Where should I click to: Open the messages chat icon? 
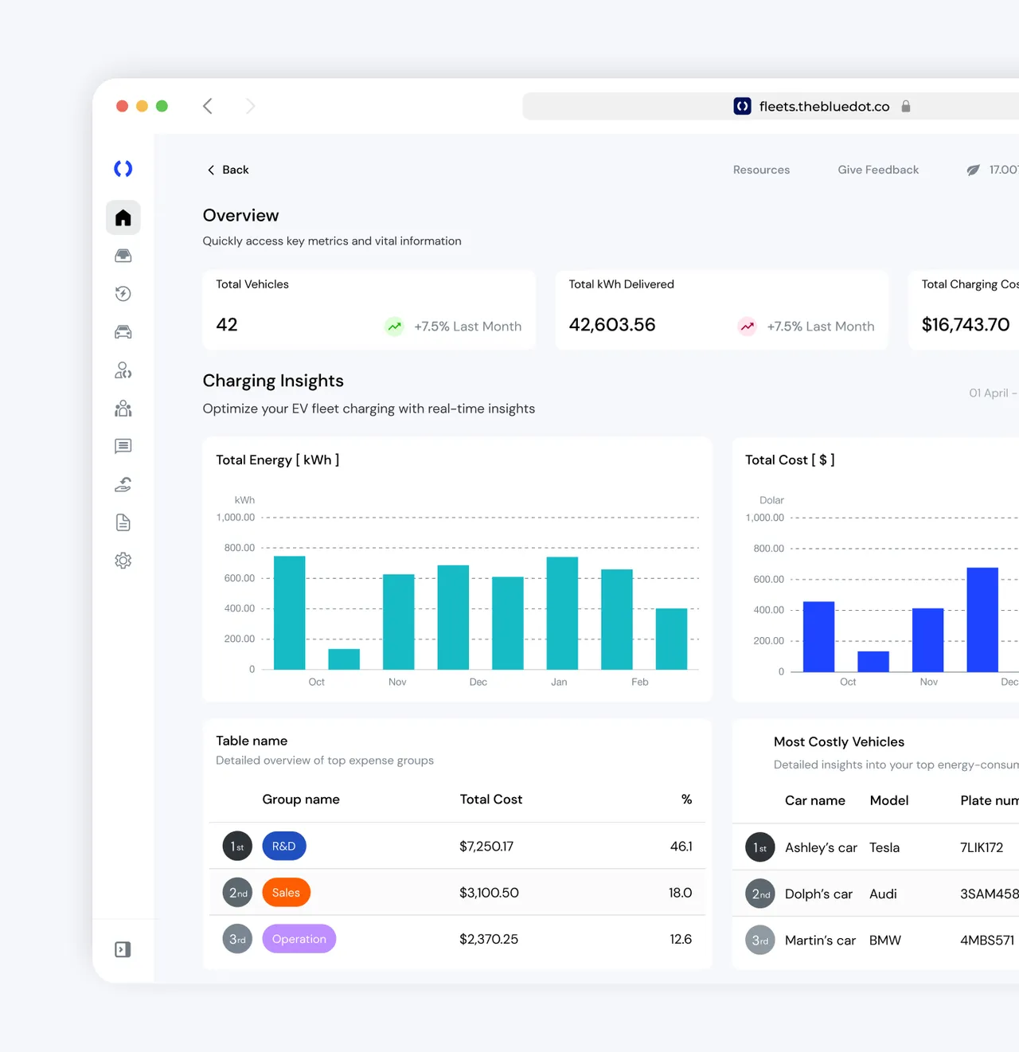pos(123,446)
